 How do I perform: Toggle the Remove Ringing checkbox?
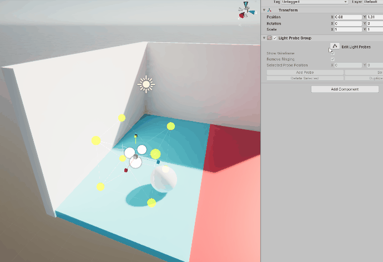[332, 59]
